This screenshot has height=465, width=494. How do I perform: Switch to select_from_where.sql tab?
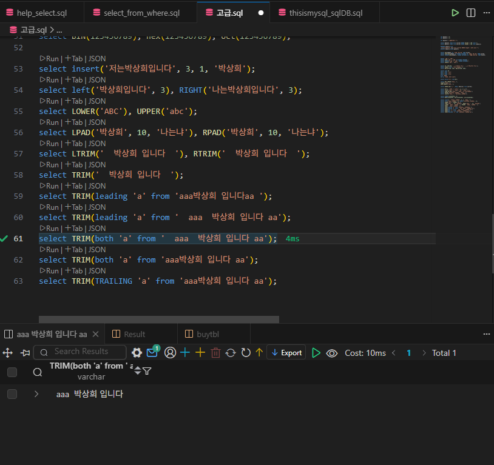[x=141, y=13]
